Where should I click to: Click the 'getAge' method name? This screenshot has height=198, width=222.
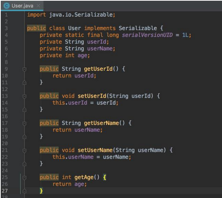[84, 177]
